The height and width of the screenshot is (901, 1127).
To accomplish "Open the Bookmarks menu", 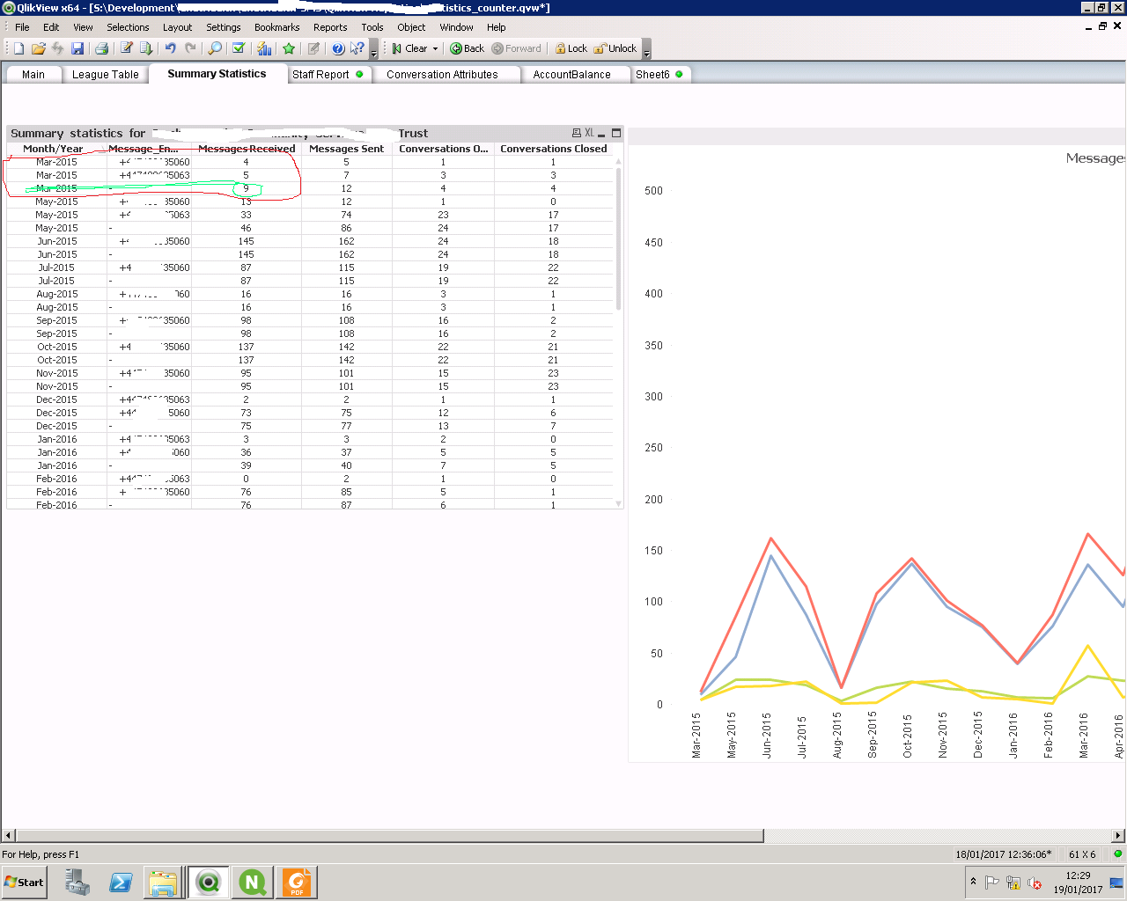I will tap(277, 27).
